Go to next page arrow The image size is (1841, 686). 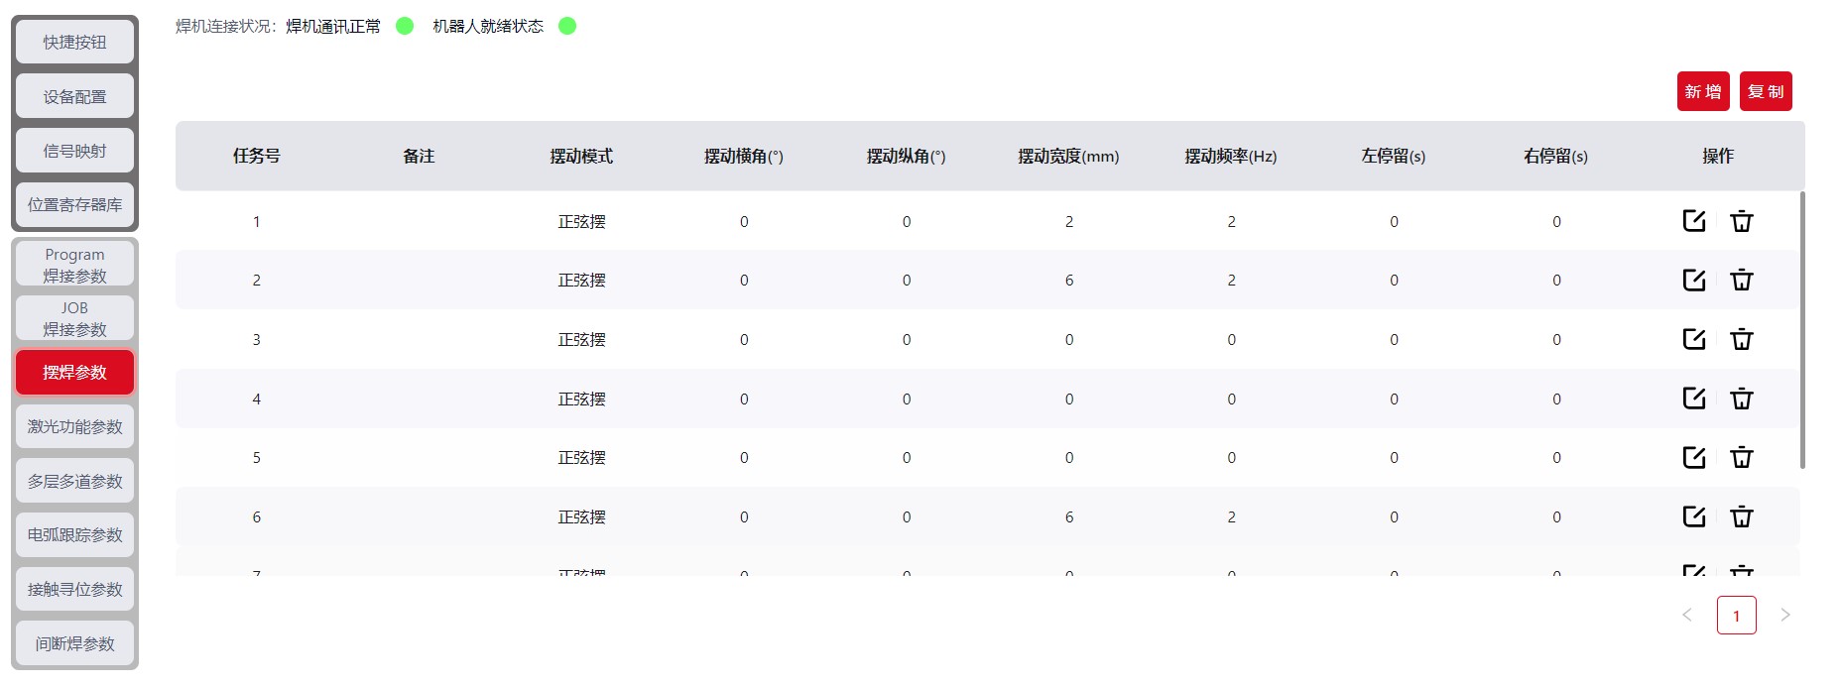click(1784, 616)
